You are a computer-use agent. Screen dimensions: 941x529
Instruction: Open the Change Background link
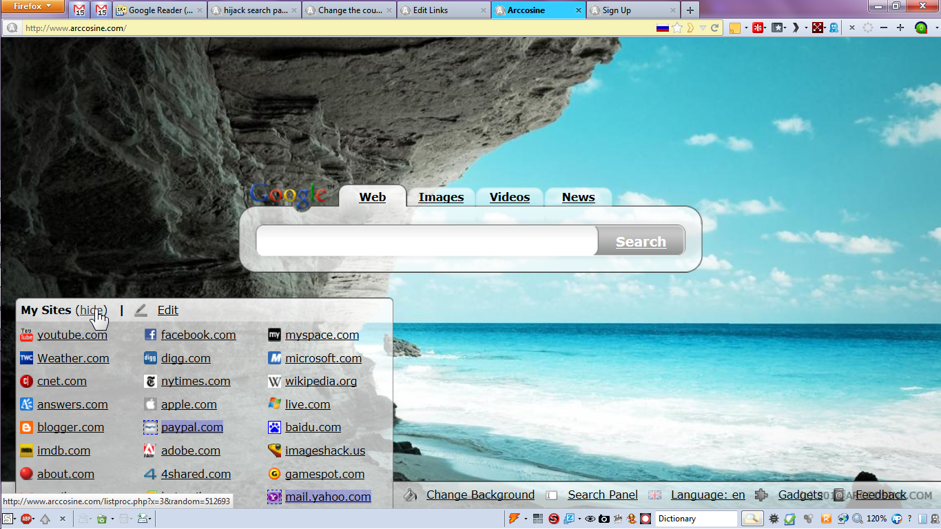pyautogui.click(x=480, y=495)
